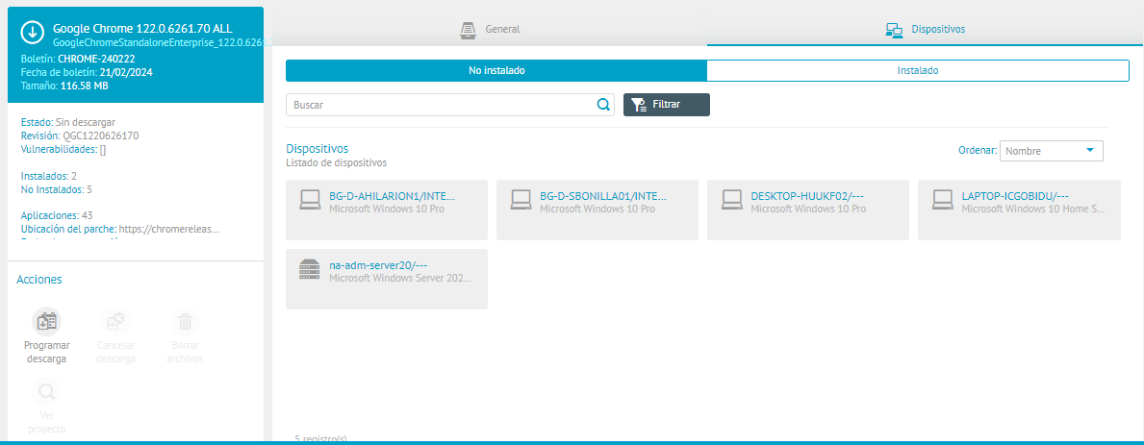The width and height of the screenshot is (1144, 445).
Task: Select the No instalado segment
Action: (x=496, y=71)
